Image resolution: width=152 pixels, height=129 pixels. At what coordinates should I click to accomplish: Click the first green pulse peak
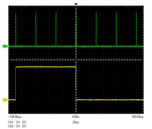point(16,29)
